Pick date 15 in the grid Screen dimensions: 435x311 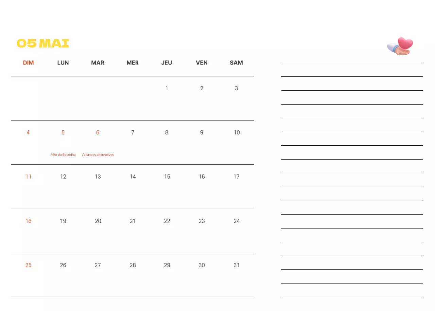tap(167, 177)
